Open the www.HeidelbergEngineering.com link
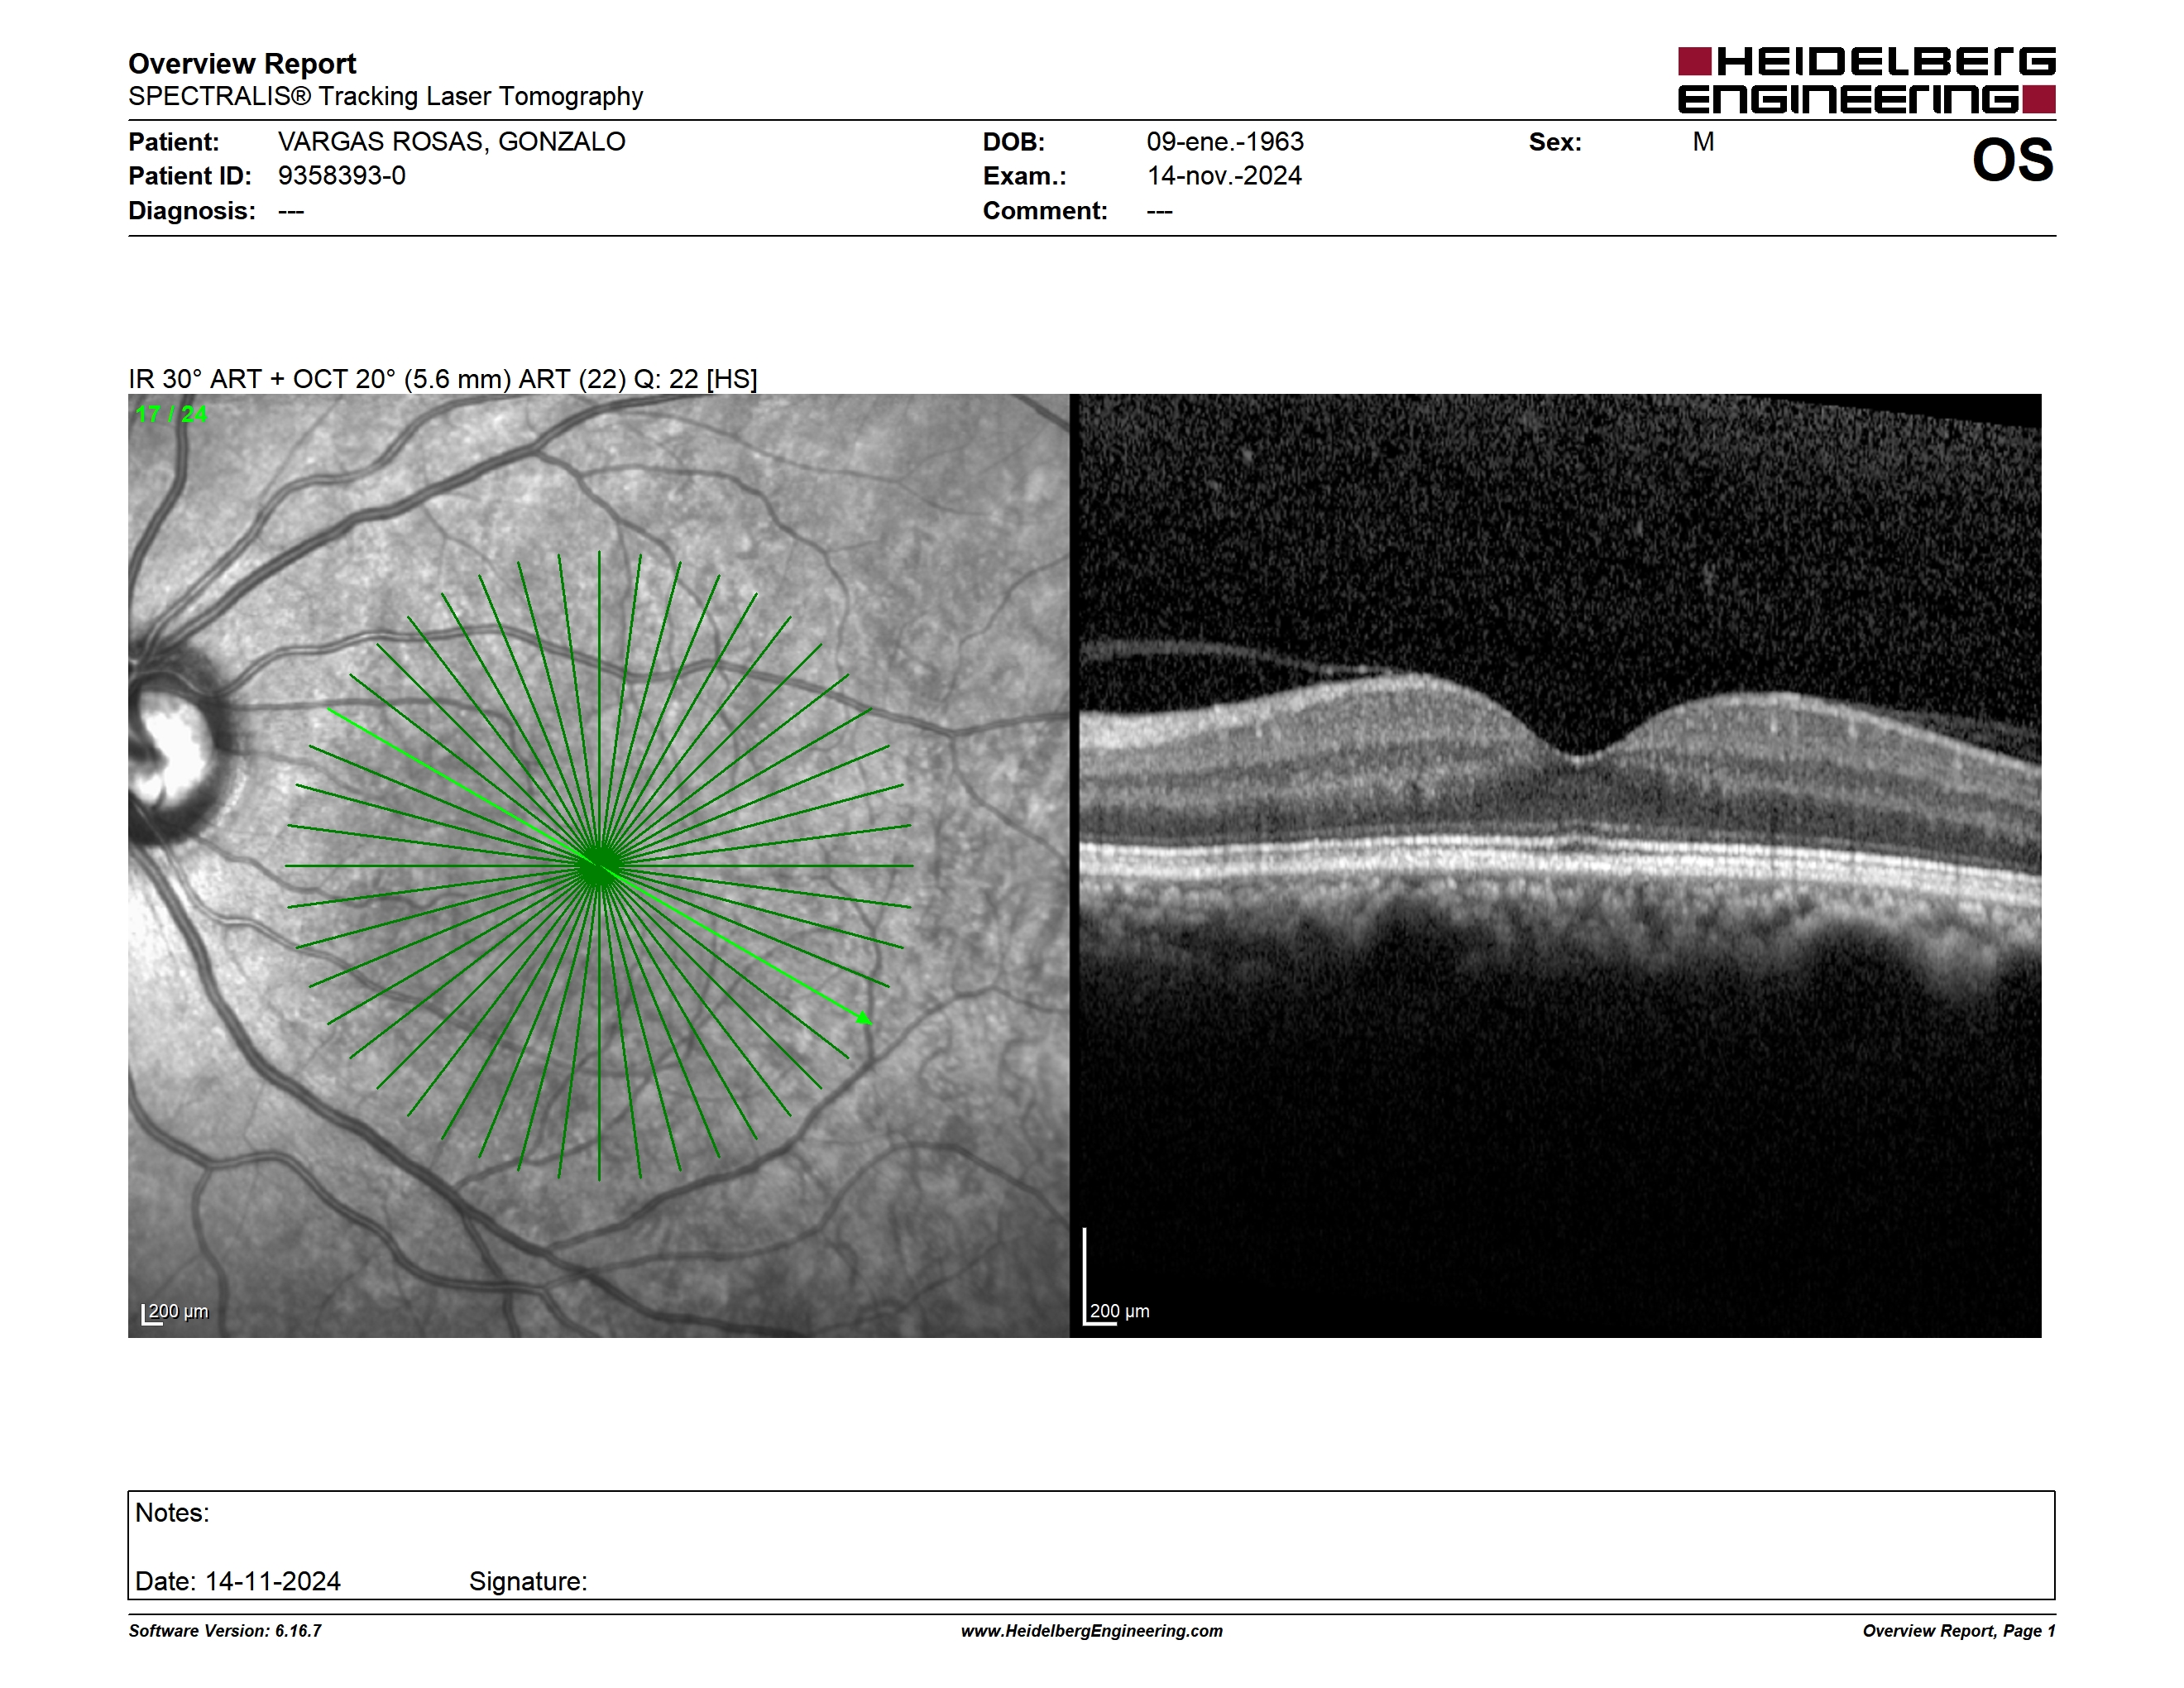This screenshot has height=1688, width=2184. tap(1092, 1631)
